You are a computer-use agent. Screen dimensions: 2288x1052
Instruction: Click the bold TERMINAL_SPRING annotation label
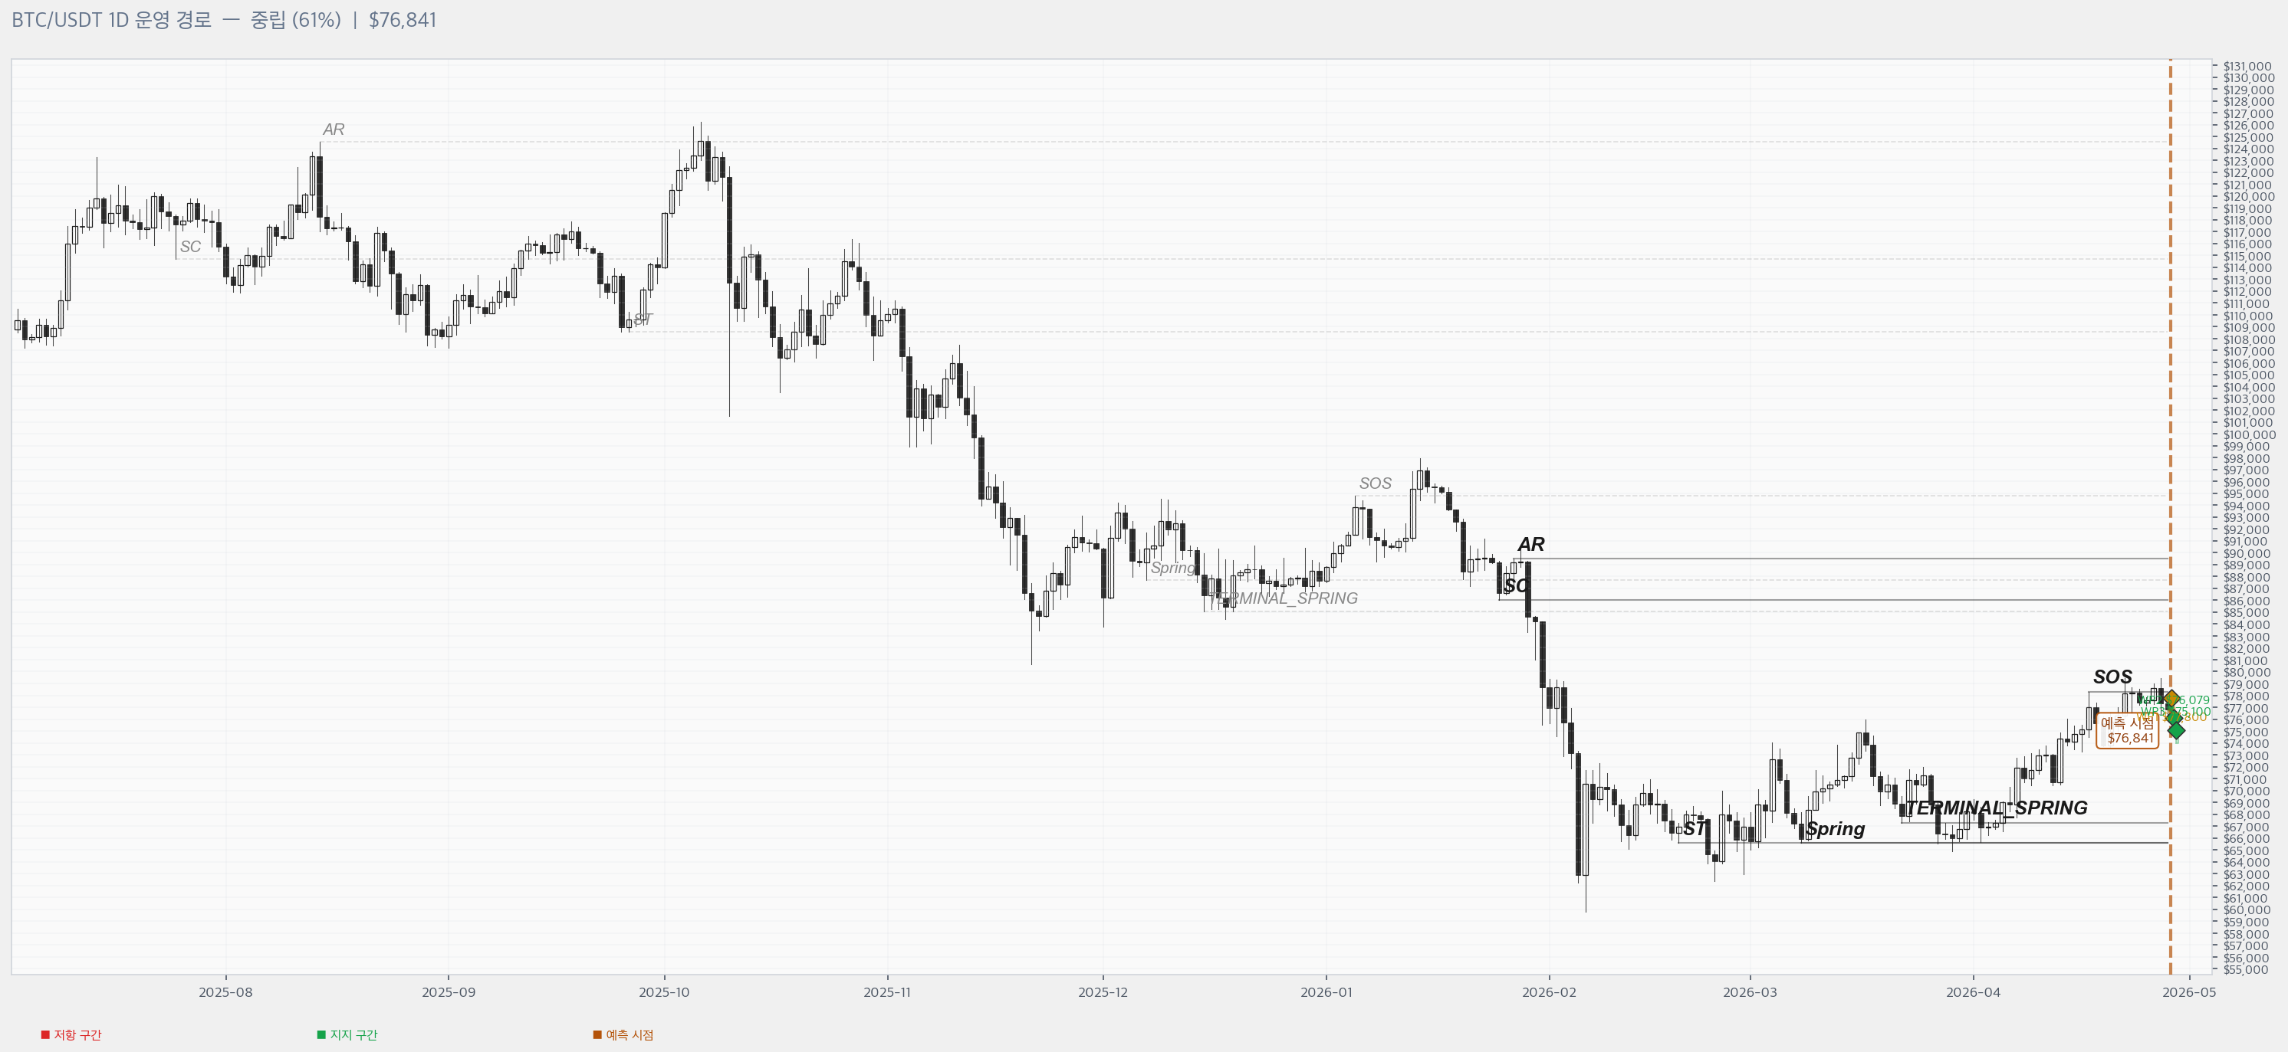point(1996,808)
